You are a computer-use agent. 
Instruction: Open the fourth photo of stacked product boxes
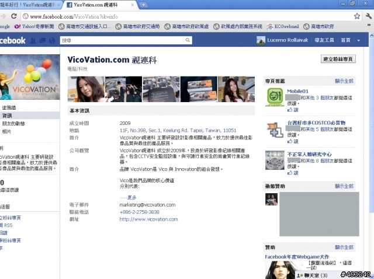coord(199,89)
